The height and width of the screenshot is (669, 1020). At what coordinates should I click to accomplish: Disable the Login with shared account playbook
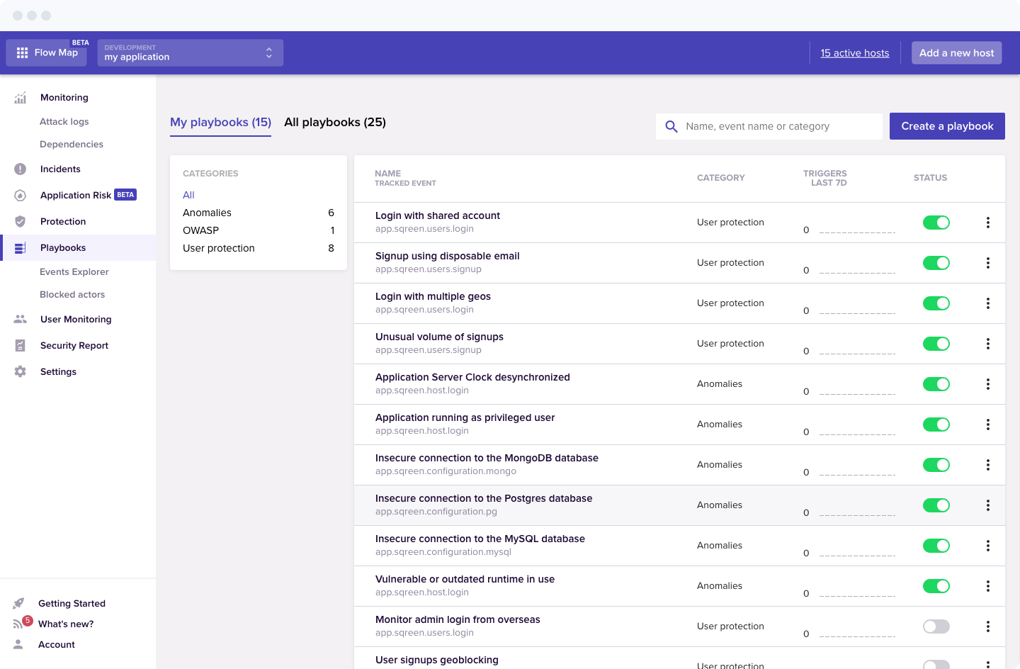pos(936,223)
